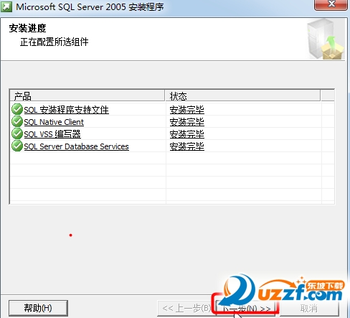Image resolution: width=350 pixels, height=318 pixels.
Task: Open the SQL Native Client product link
Action: [x=54, y=122]
